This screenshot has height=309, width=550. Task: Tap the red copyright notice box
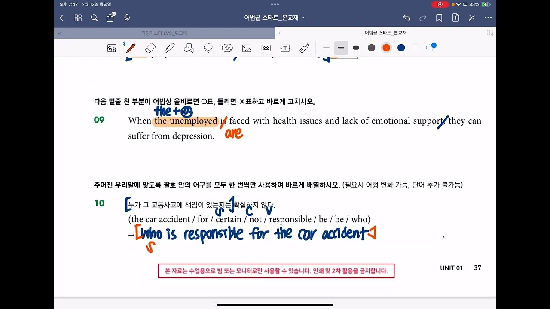[x=276, y=271]
